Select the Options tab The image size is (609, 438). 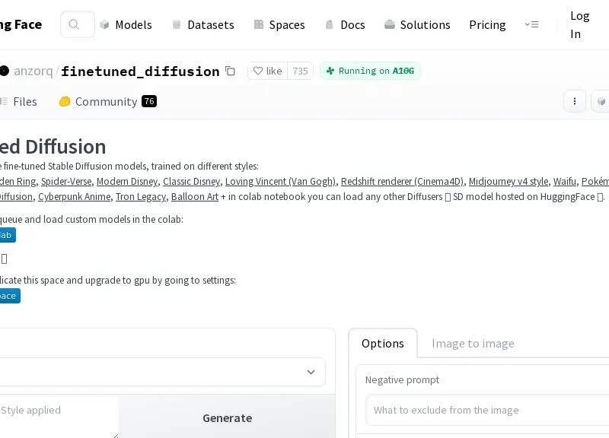coord(383,344)
